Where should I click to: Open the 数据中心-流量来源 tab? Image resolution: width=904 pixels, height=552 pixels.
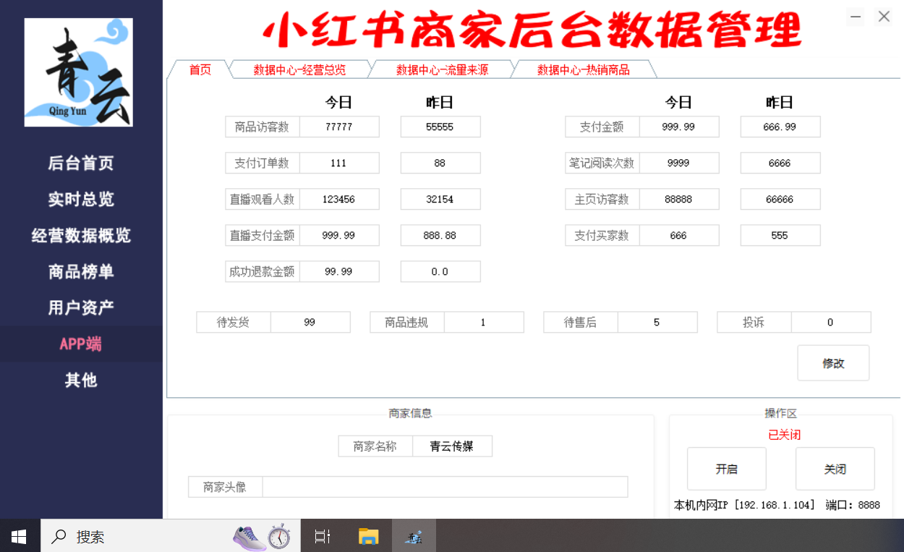tap(442, 69)
